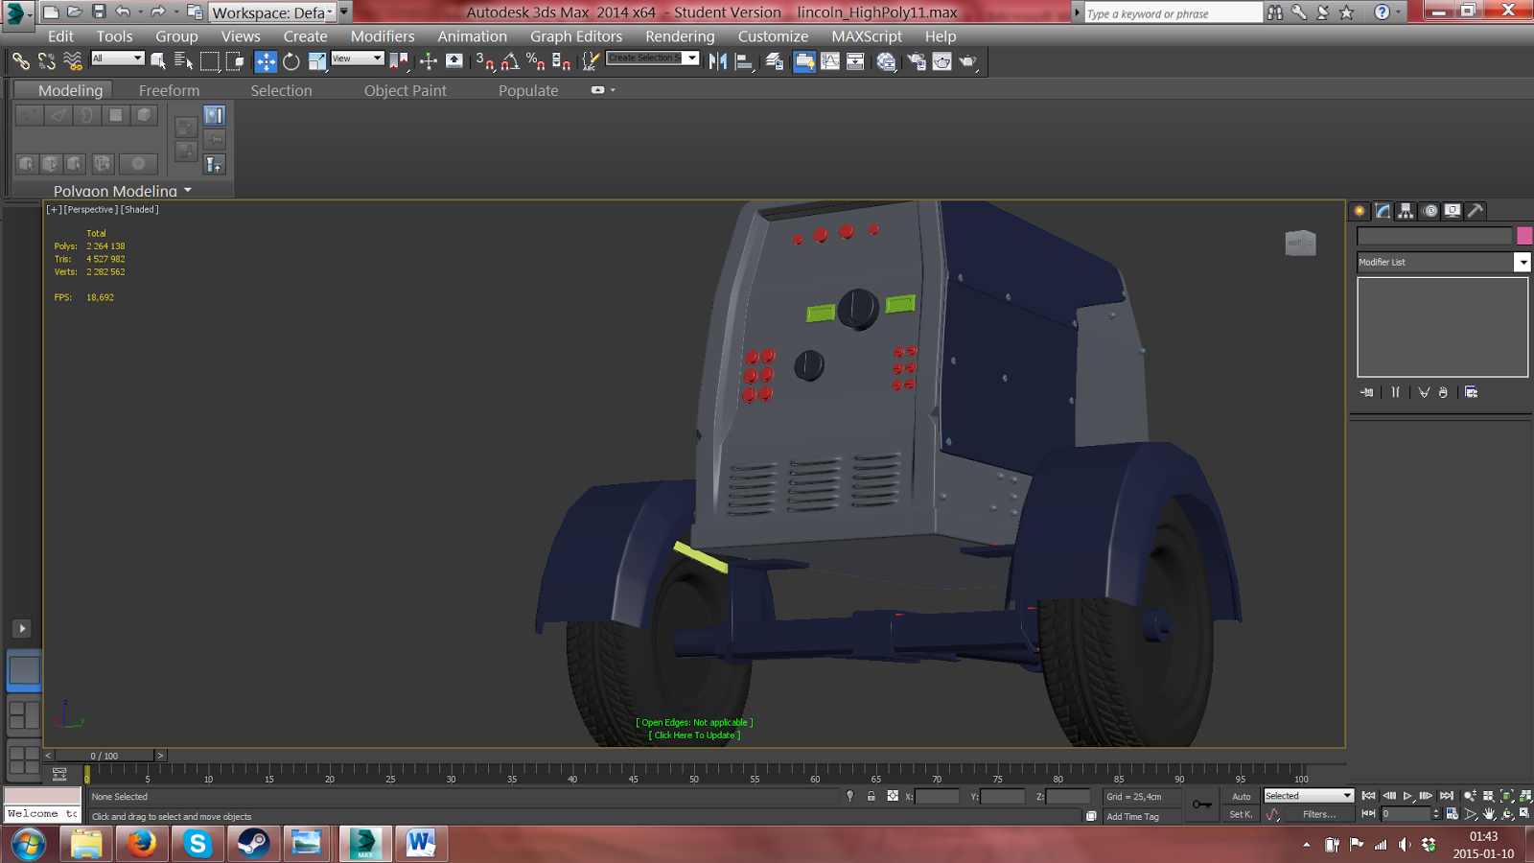Open the Utilities panel hammer icon

tap(1476, 211)
